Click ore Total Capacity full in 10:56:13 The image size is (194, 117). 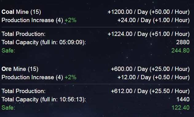point(44,99)
